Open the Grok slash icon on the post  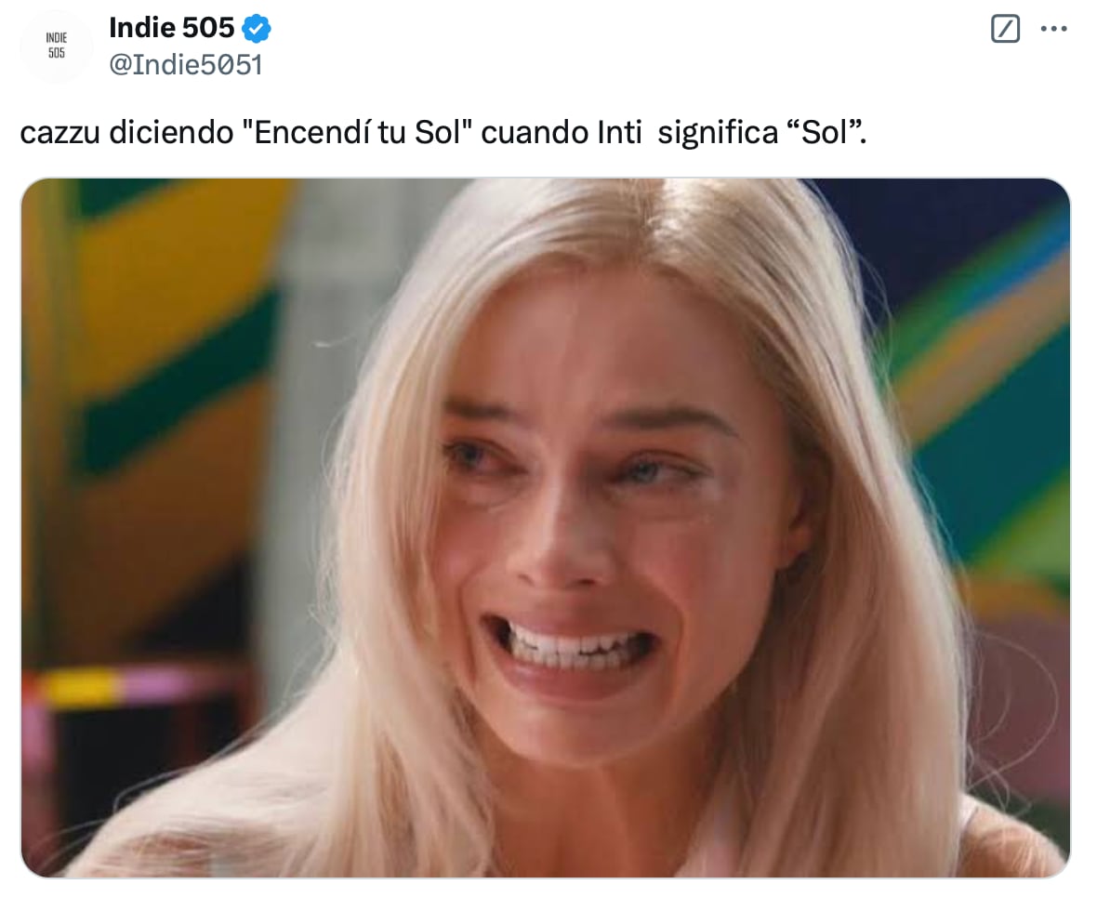[x=1005, y=29]
